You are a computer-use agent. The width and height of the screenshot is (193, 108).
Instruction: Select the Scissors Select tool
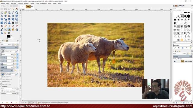[2, 13]
